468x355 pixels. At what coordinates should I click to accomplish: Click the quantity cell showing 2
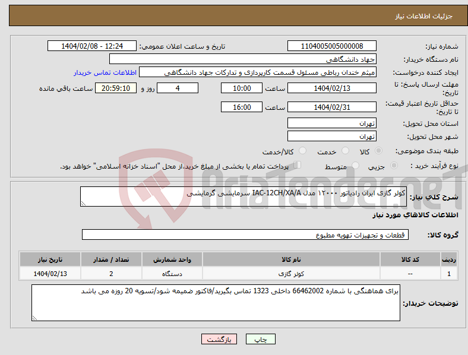[x=111, y=274]
